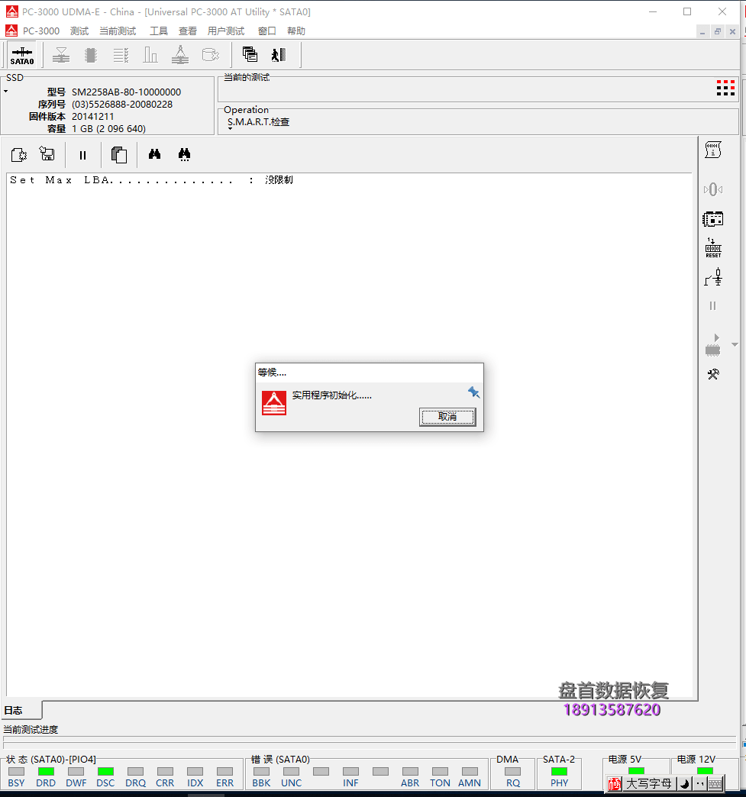Click the 电源 5V power indicator
The image size is (746, 797).
click(635, 770)
